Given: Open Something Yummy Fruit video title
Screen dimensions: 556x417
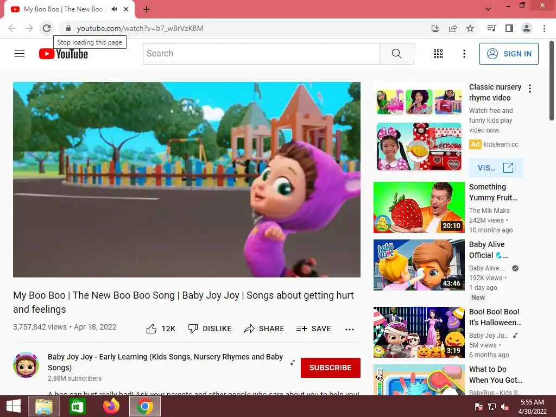Looking at the screenshot, I should pos(493,192).
